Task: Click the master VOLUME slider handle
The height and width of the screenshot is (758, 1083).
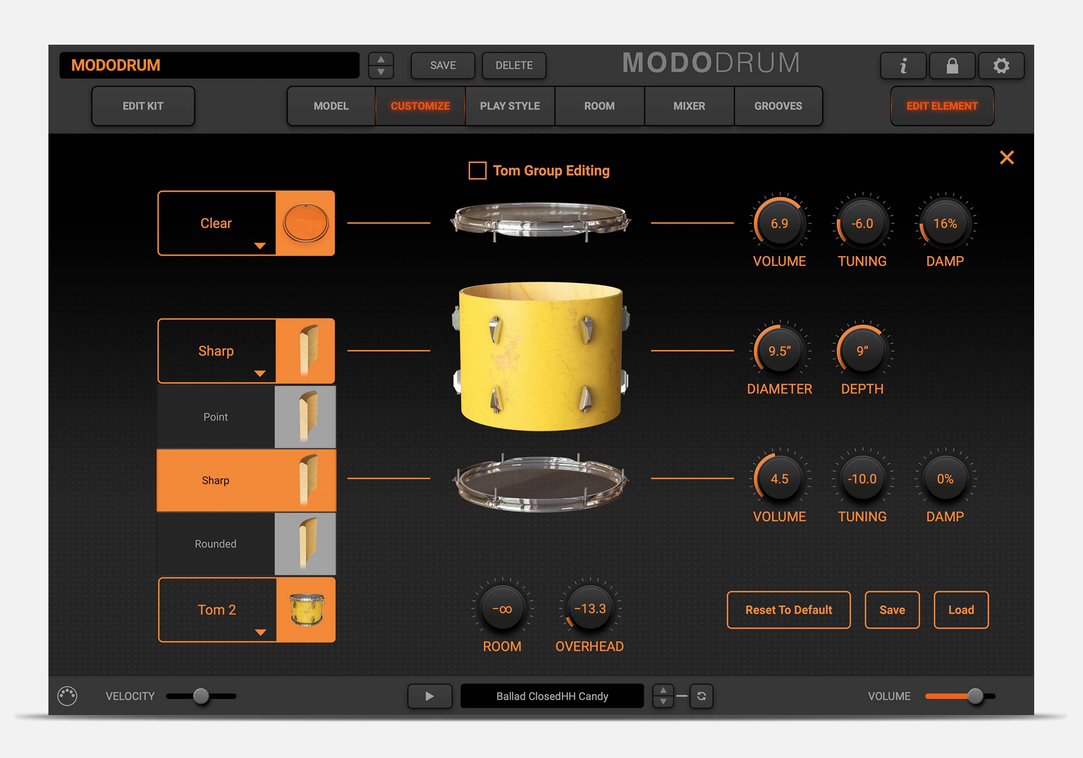Action: point(975,696)
